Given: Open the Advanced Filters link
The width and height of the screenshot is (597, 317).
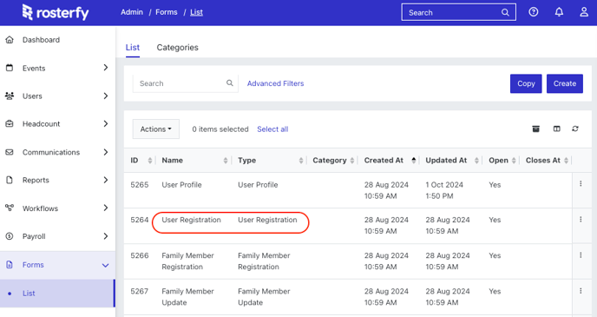Looking at the screenshot, I should [x=275, y=83].
